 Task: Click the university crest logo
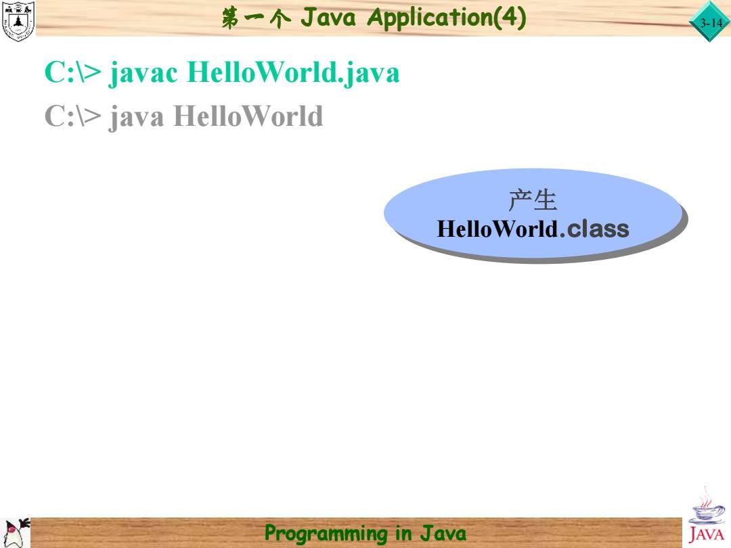click(x=18, y=21)
